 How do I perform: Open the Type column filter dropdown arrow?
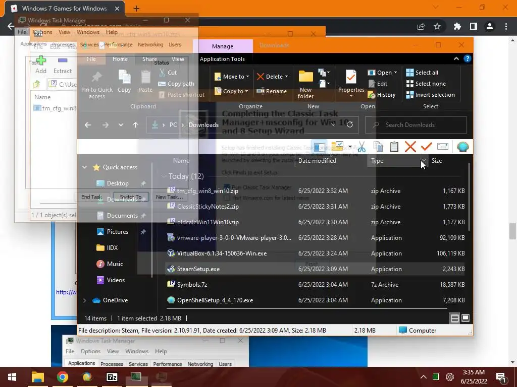click(x=424, y=161)
